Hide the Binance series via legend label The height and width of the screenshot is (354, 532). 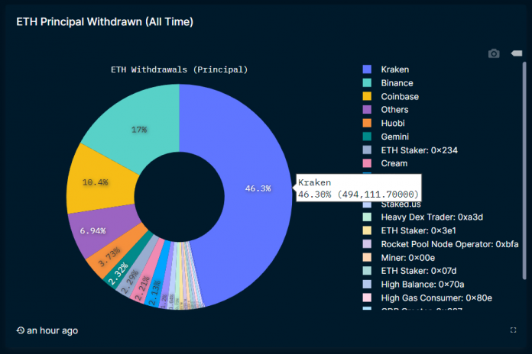point(397,83)
